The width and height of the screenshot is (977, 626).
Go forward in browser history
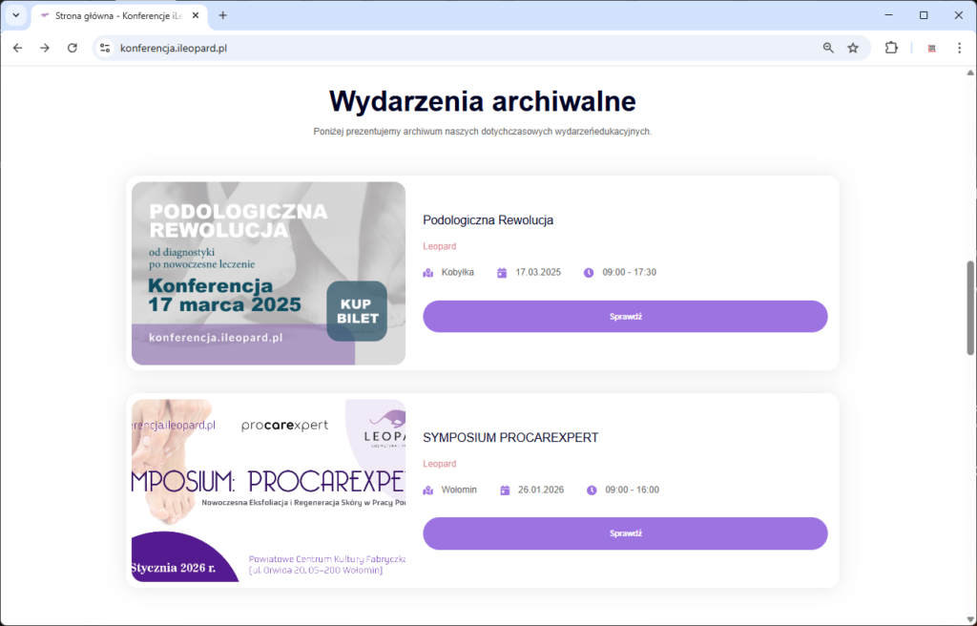45,48
